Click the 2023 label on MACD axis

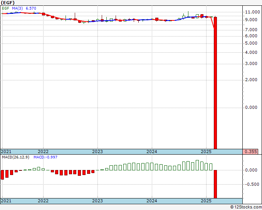coord(97,201)
